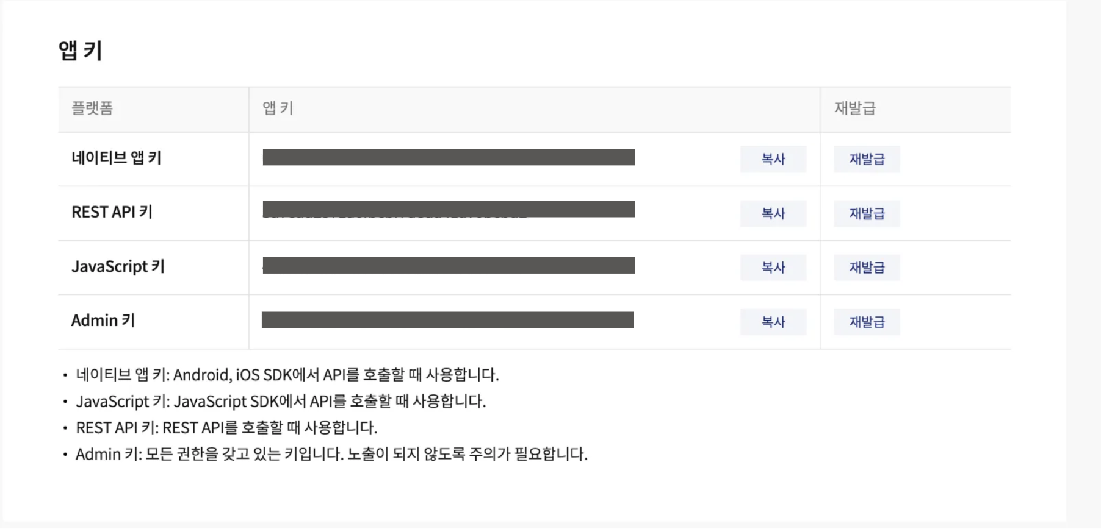The width and height of the screenshot is (1101, 529).
Task: Click the 네이티브 앱 키 row label
Action: point(117,158)
